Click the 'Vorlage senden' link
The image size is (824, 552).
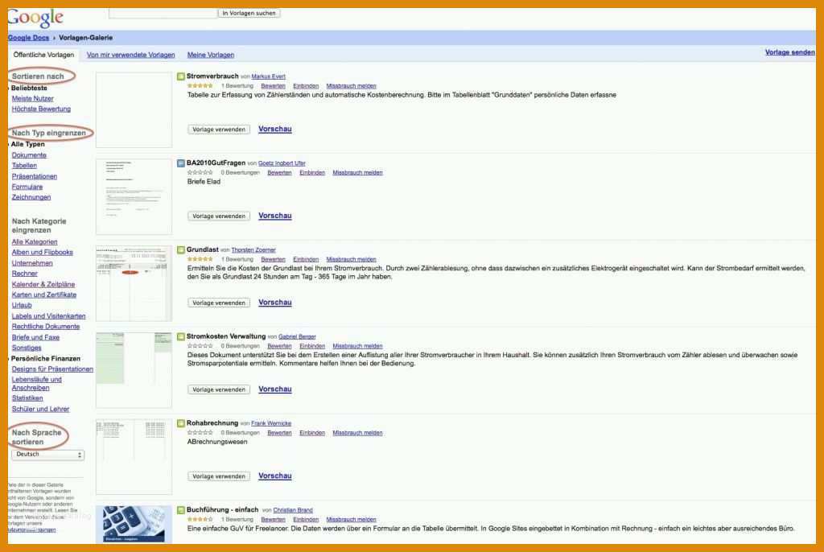pos(790,52)
